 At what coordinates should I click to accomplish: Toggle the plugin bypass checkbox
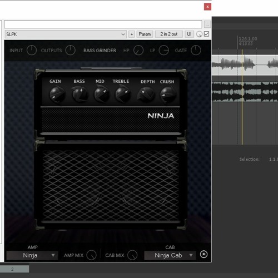coord(206,34)
